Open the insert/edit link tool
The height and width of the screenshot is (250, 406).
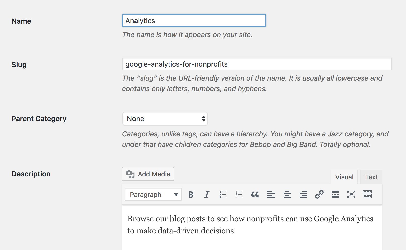(x=319, y=195)
